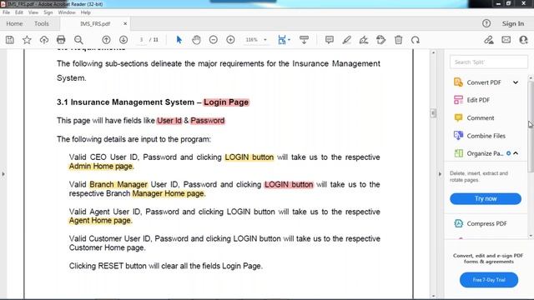Screen dimensions: 534x300
Task: Collapse the Organize Pages chevron
Action: coord(516,153)
